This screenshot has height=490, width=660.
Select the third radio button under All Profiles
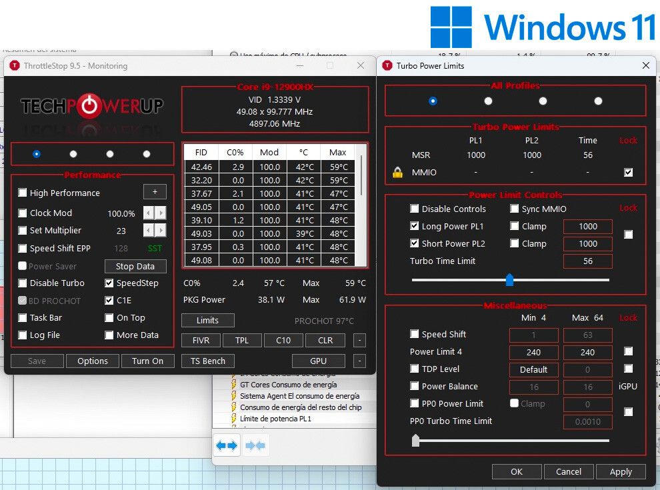click(543, 101)
